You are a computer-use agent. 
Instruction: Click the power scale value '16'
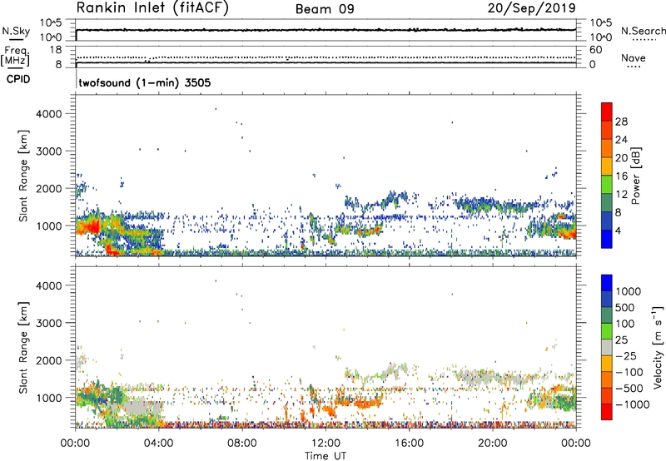621,176
